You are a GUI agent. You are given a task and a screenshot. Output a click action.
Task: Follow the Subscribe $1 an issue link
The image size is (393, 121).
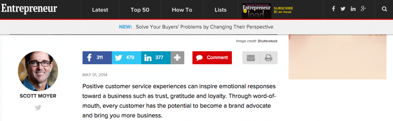point(283,10)
